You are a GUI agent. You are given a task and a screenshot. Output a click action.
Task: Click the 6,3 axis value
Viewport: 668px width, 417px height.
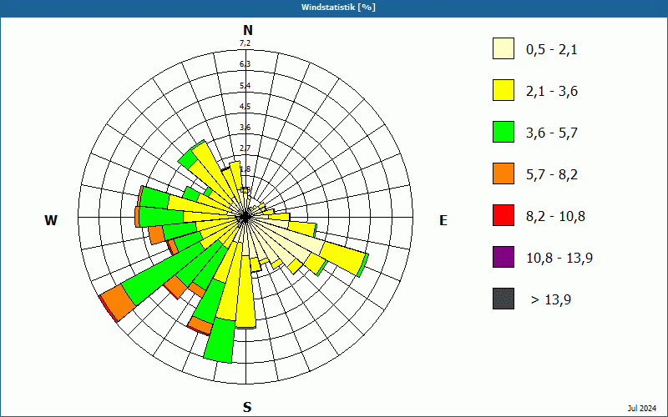point(245,64)
